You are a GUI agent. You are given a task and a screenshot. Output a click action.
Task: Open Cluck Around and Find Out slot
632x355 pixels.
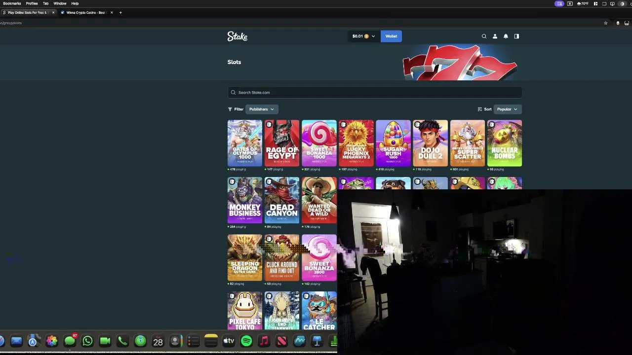point(282,257)
